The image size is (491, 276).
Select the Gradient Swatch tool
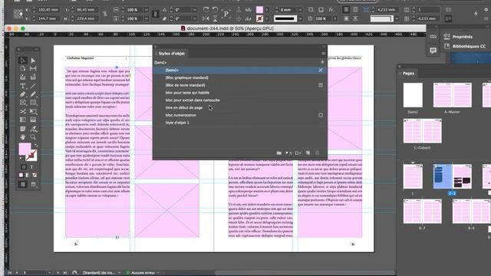pos(23,120)
